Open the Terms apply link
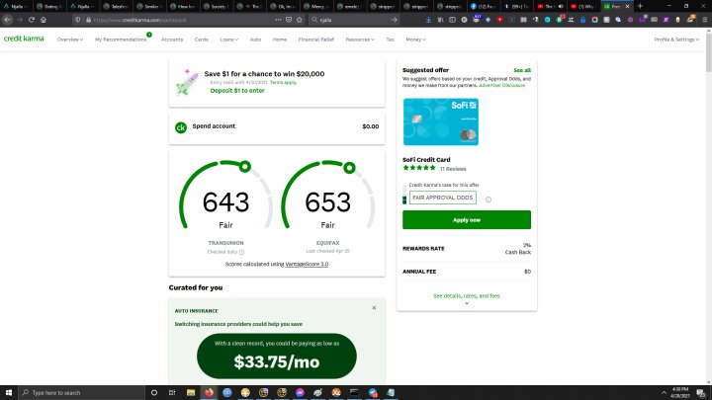This screenshot has width=712, height=400. pyautogui.click(x=283, y=82)
